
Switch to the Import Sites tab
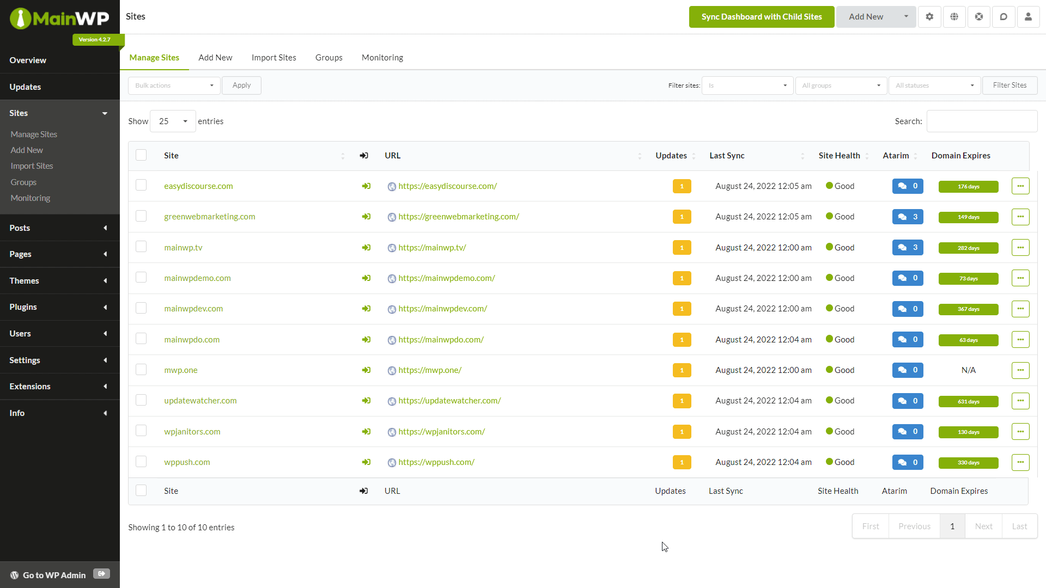pyautogui.click(x=273, y=57)
